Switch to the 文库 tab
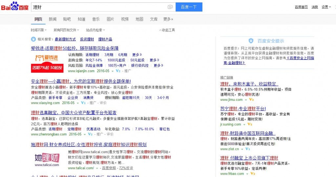336x177 pixels. (x=154, y=19)
